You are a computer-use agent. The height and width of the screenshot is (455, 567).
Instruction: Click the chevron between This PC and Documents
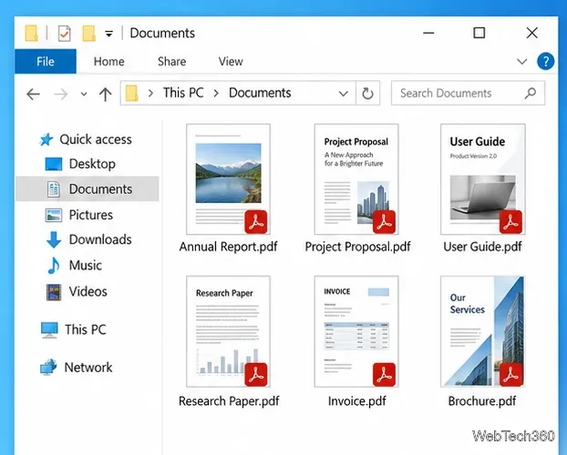coord(216,94)
